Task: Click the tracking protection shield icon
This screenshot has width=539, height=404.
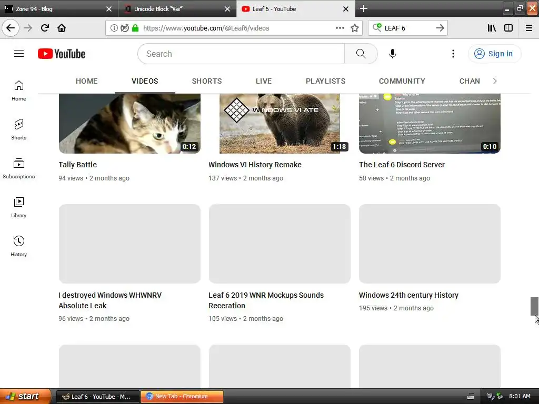Action: (x=124, y=28)
